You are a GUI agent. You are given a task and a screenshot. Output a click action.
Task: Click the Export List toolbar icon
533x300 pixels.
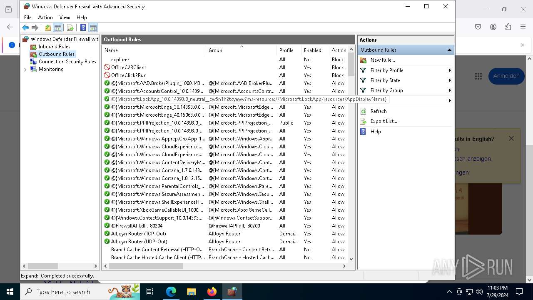[x=70, y=28]
